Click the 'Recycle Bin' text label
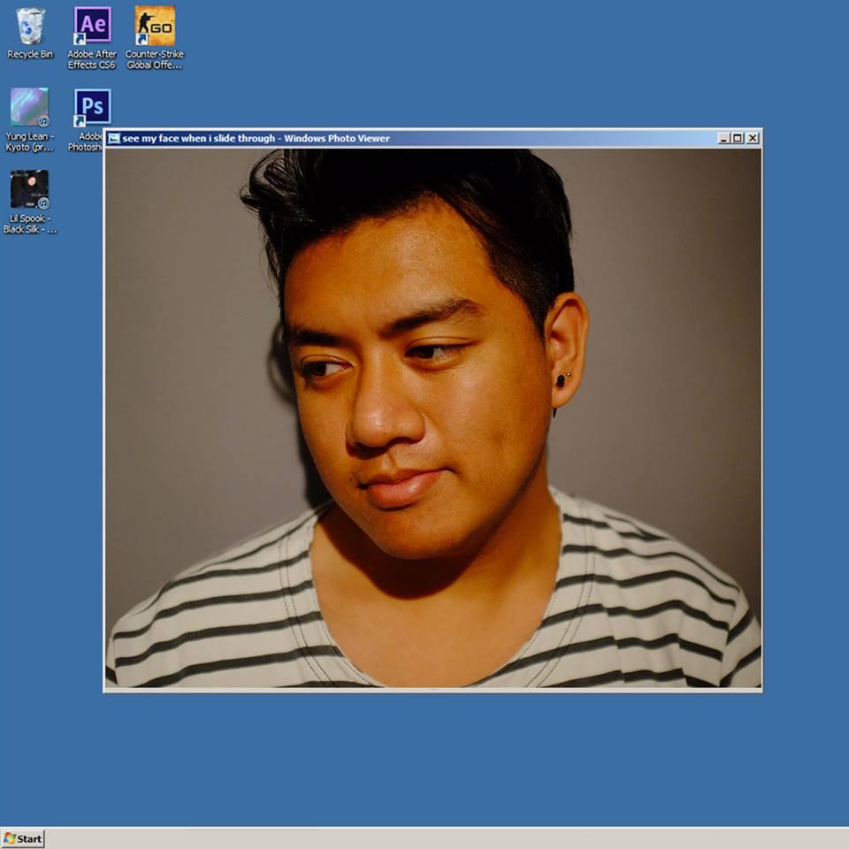 tap(30, 55)
